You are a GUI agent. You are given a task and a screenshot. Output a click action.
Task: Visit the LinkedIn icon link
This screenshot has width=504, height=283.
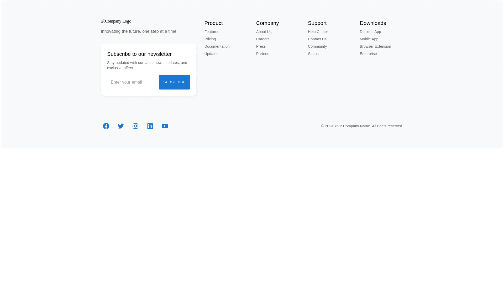coord(150,126)
